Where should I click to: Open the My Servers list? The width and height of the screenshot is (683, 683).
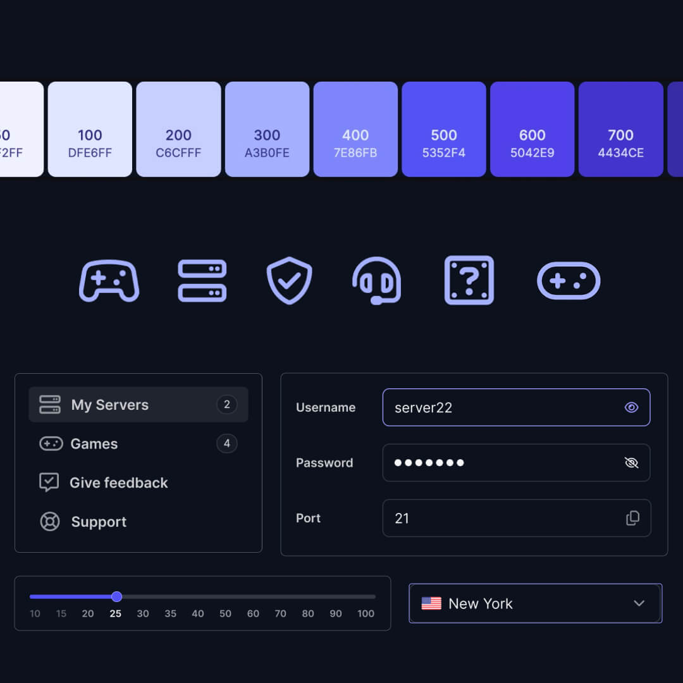point(109,404)
